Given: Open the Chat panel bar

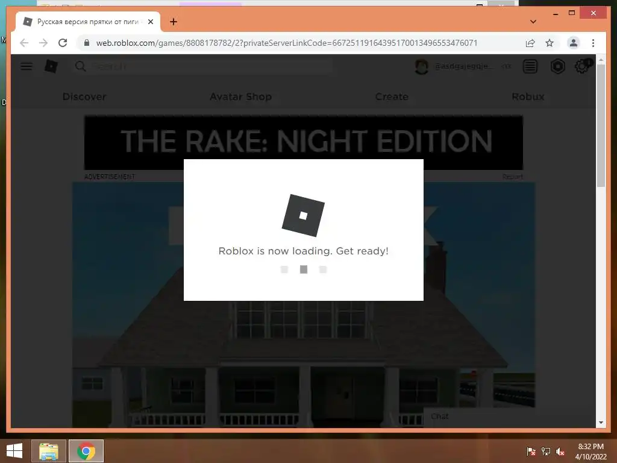Looking at the screenshot, I should tap(510, 417).
